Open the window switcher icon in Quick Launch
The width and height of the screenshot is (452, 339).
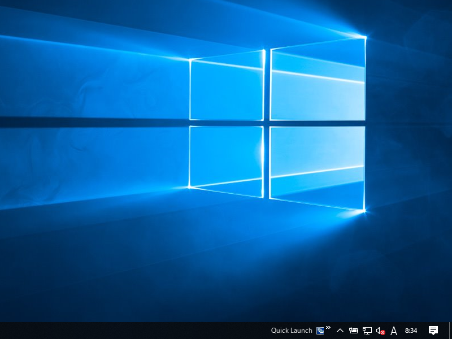(320, 331)
